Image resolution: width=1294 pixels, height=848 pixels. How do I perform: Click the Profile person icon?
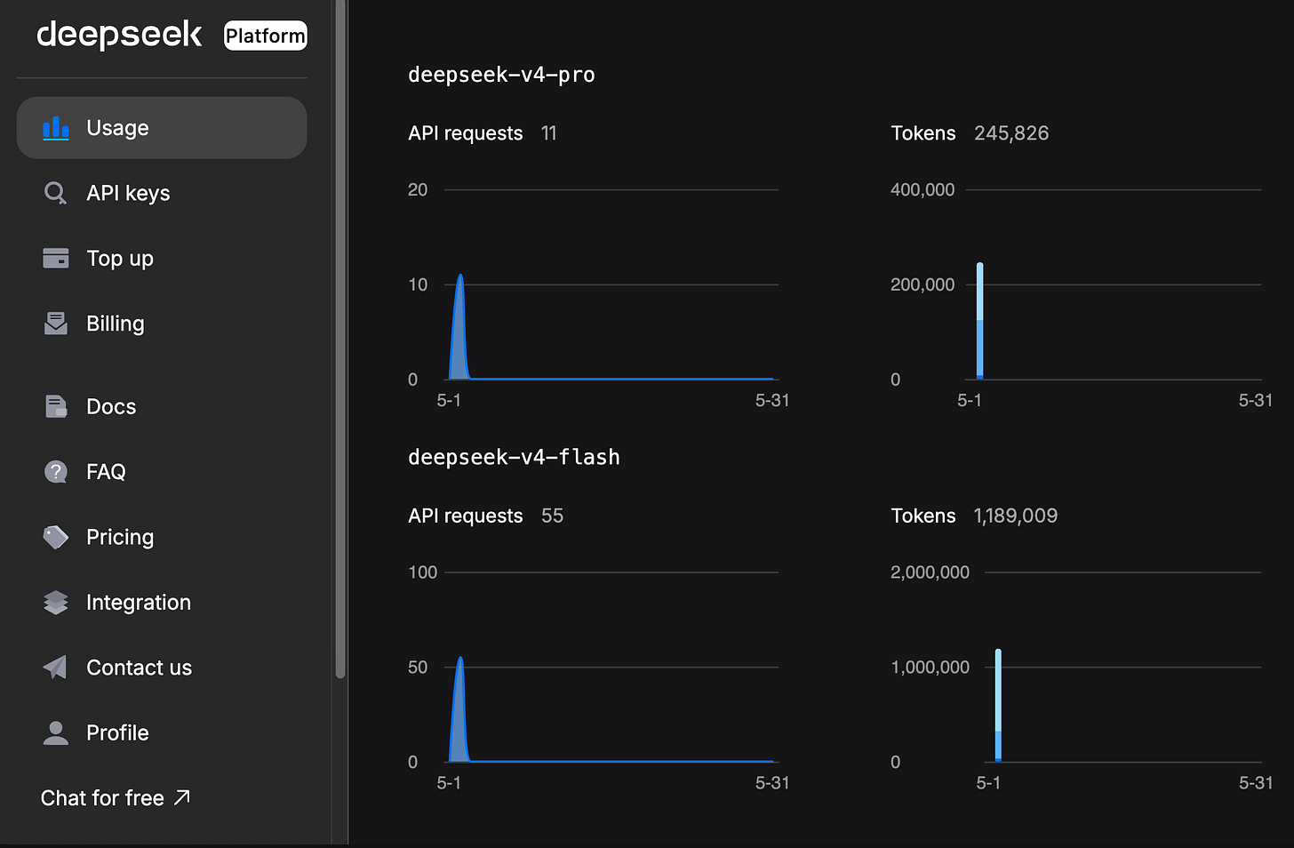56,732
